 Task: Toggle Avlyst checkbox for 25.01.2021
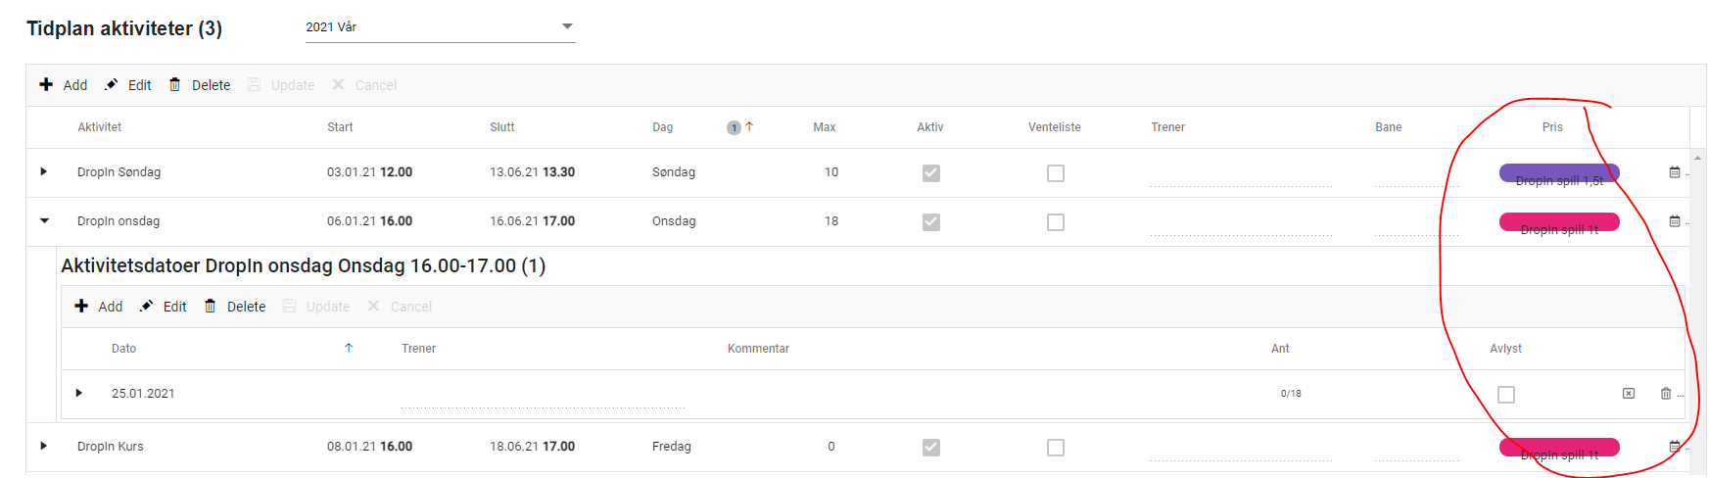click(x=1506, y=395)
